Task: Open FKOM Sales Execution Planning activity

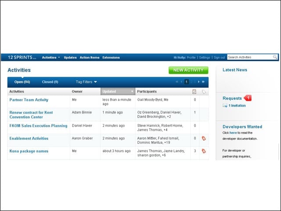Action: 38,126
